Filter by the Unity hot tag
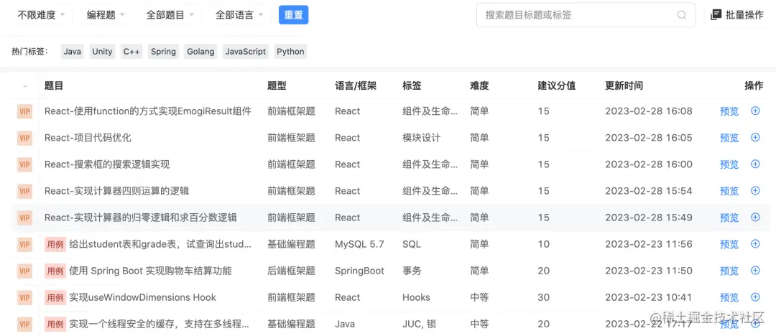 click(x=102, y=52)
